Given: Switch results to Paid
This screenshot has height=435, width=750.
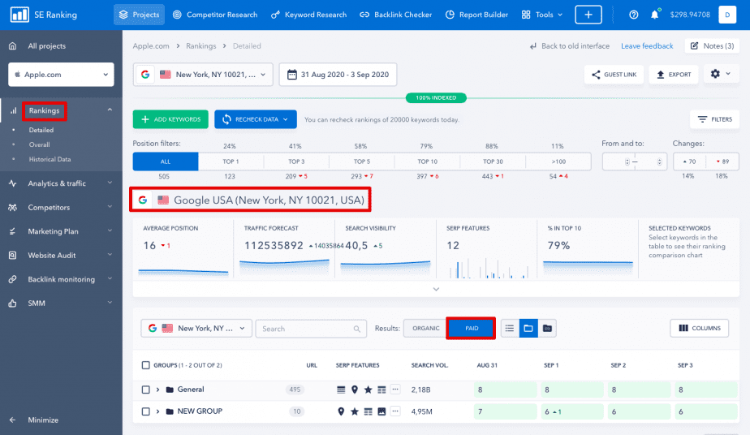Looking at the screenshot, I should click(471, 329).
